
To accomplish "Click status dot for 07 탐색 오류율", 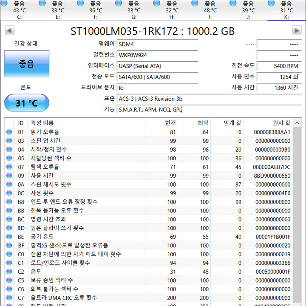I will point(9,167).
